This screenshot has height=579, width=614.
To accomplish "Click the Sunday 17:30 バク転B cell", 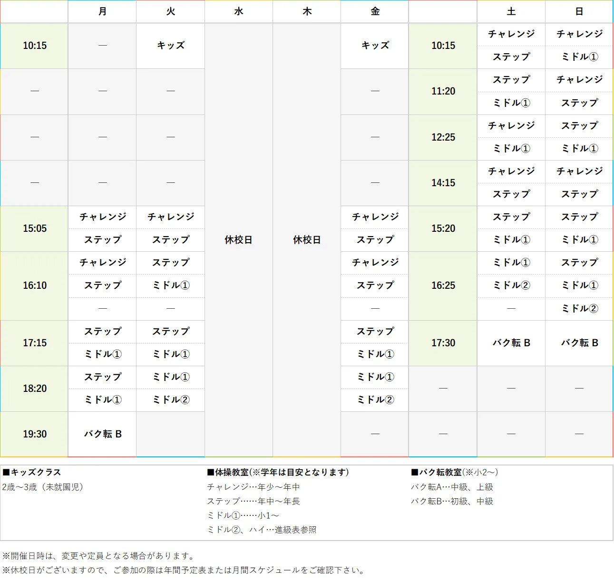I will [x=579, y=342].
